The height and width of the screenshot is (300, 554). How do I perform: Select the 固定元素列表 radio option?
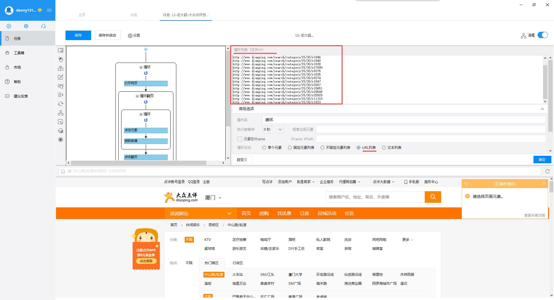click(290, 148)
